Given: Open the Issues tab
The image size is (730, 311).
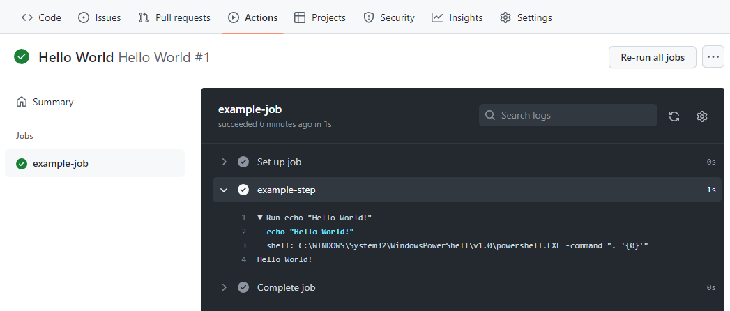Looking at the screenshot, I should 99,17.
